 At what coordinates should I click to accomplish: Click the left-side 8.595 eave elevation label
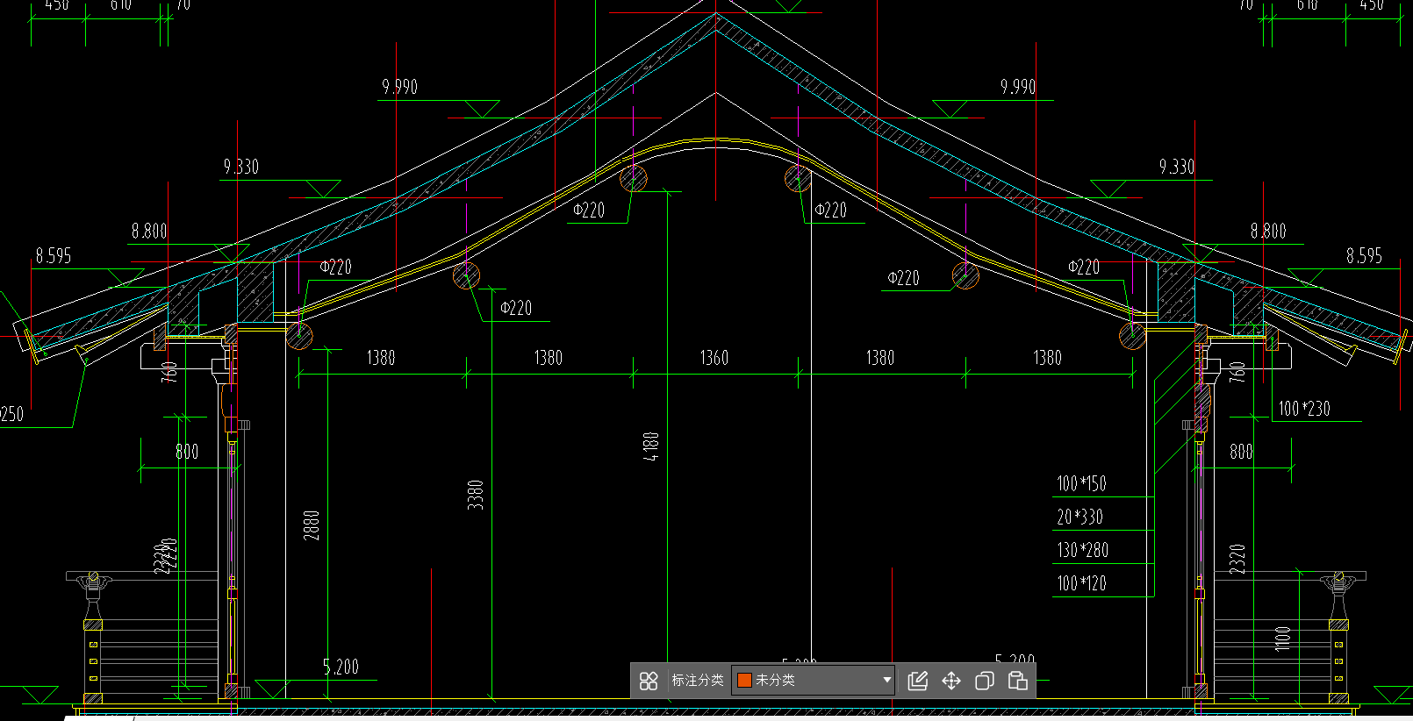54,256
